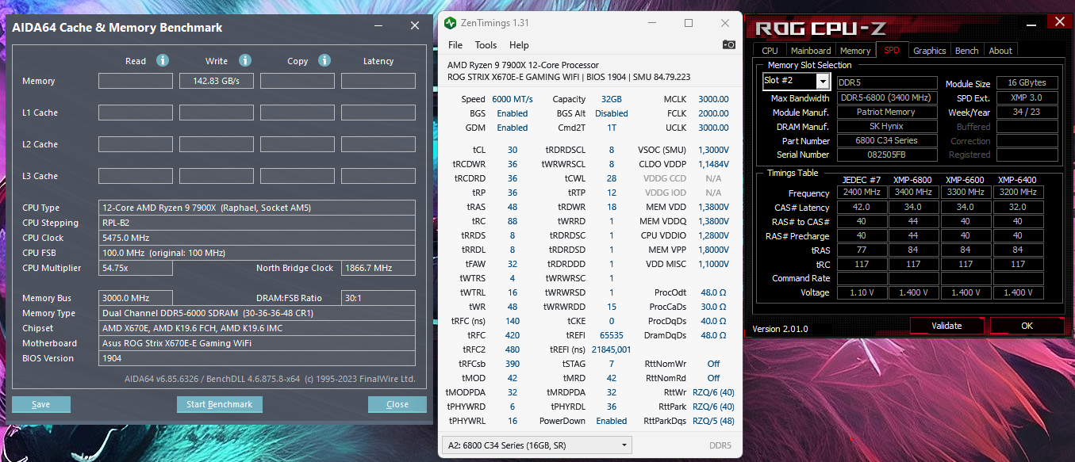The width and height of the screenshot is (1075, 462).
Task: Click the Memory Write result 142.83 GB/s
Action: (x=217, y=81)
